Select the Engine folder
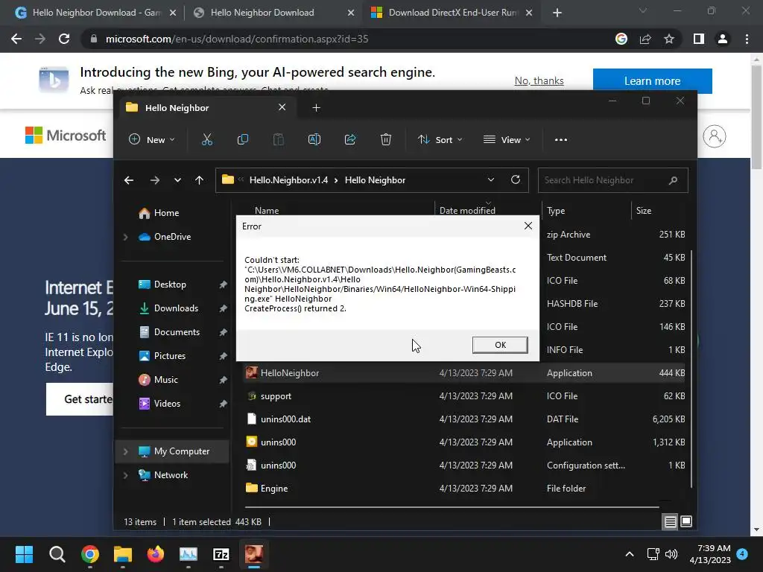 tap(465, 489)
